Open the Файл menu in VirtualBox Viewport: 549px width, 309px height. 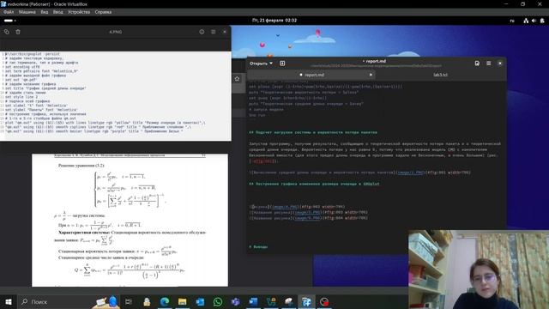tap(9, 12)
